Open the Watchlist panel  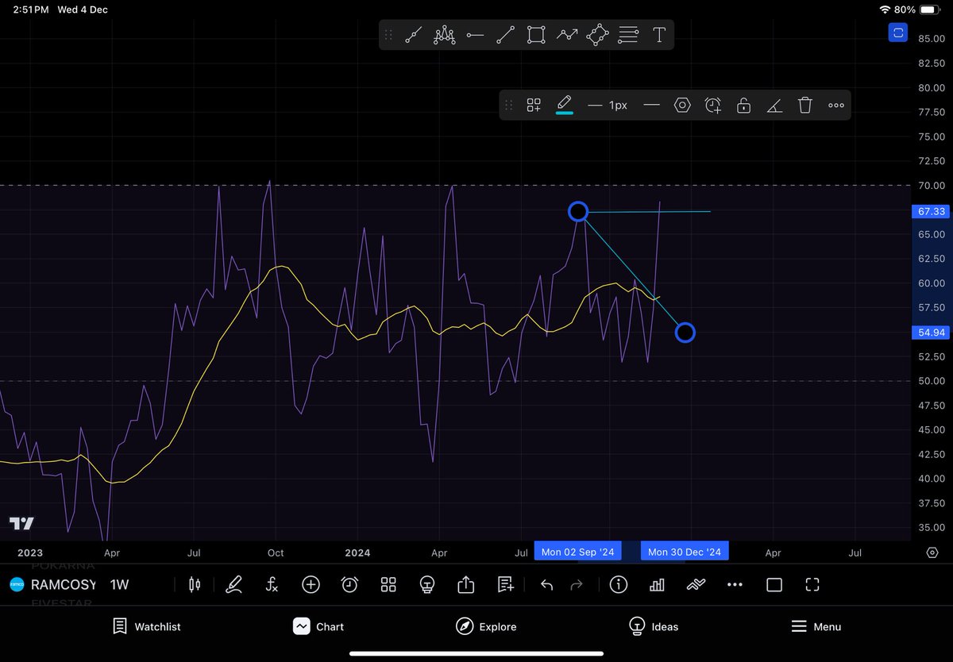tap(146, 626)
